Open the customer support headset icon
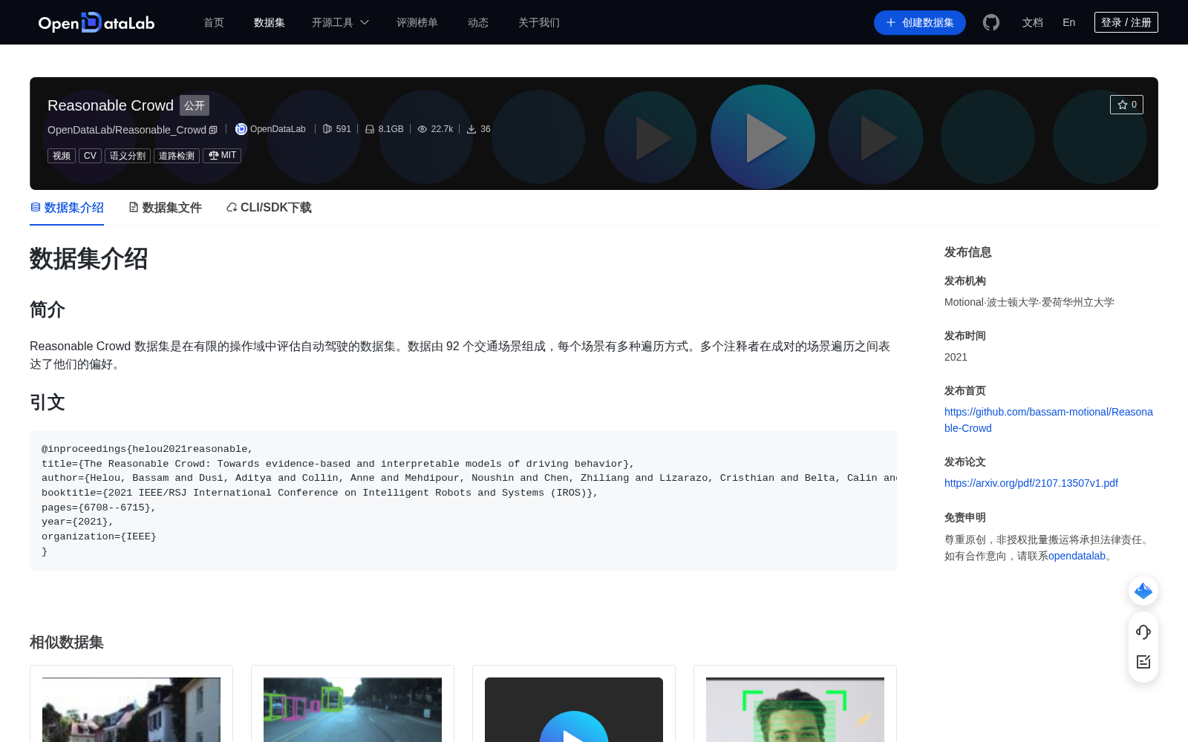 tap(1143, 632)
